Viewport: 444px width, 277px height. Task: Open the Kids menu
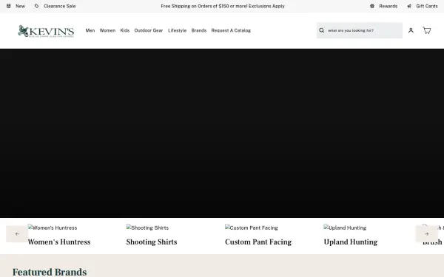pos(125,30)
